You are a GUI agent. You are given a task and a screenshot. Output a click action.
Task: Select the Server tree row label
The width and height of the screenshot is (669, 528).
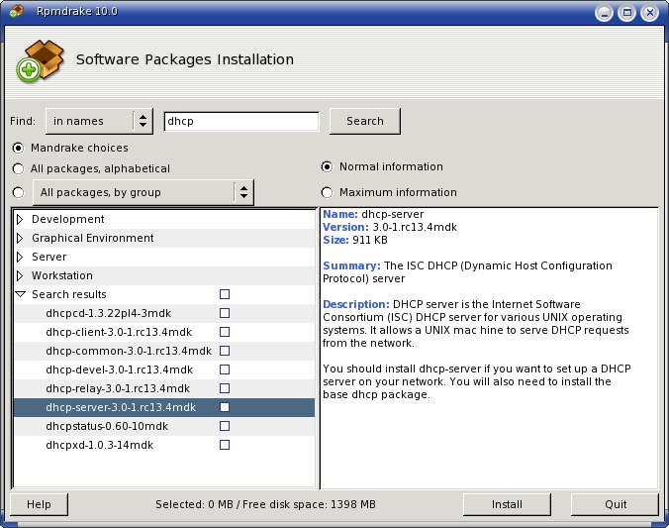tap(49, 257)
